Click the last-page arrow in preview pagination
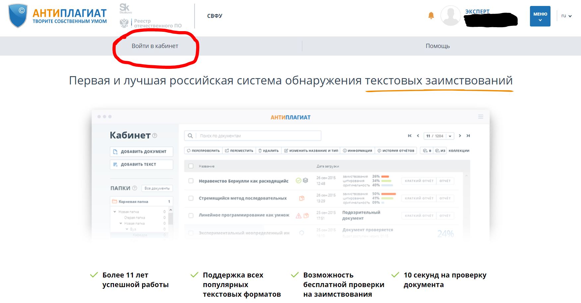 468,136
